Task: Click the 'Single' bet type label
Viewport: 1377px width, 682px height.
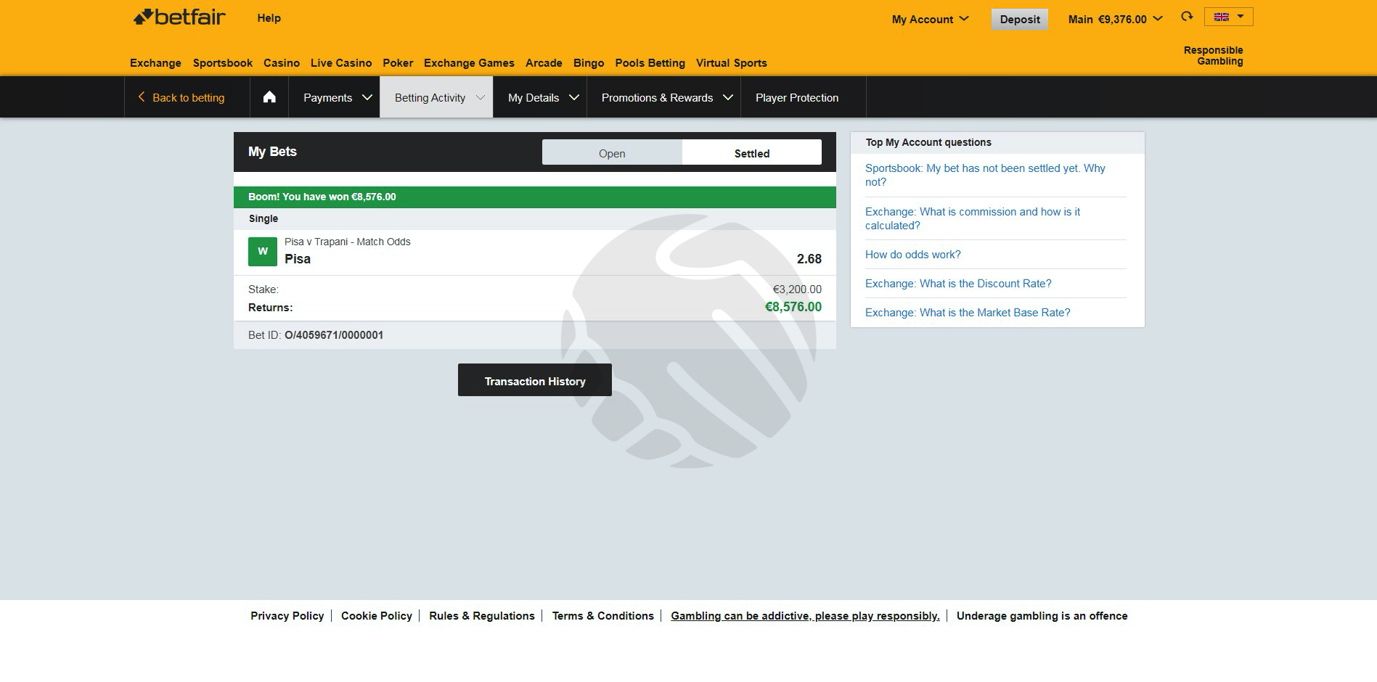Action: 263,218
